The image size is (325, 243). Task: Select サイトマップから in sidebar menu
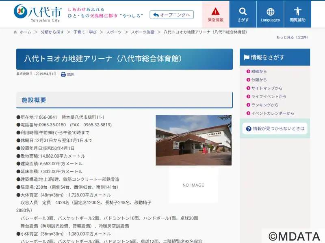tap(266, 88)
